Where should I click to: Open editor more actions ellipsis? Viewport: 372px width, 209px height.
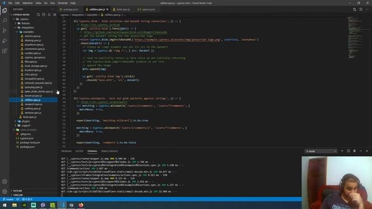367,9
